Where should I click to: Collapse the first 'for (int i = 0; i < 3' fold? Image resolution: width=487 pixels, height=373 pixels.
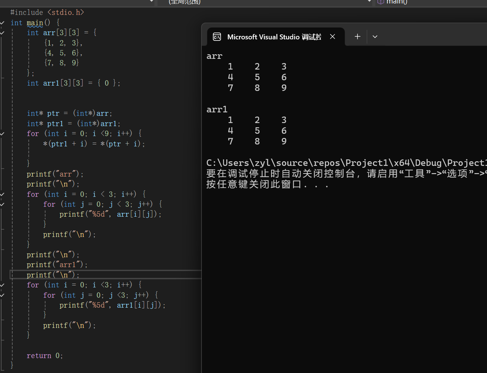pos(2,194)
